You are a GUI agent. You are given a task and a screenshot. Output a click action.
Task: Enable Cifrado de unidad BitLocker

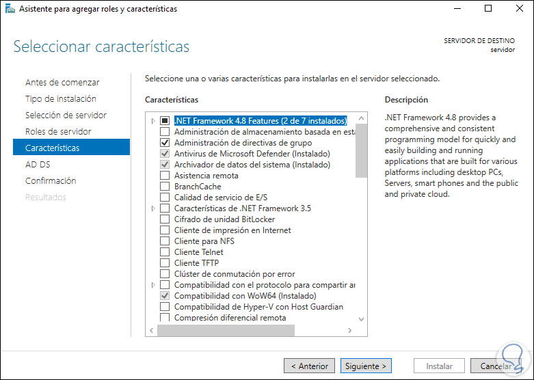164,219
